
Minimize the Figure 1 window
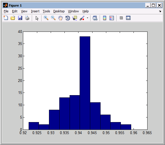pos(148,5)
